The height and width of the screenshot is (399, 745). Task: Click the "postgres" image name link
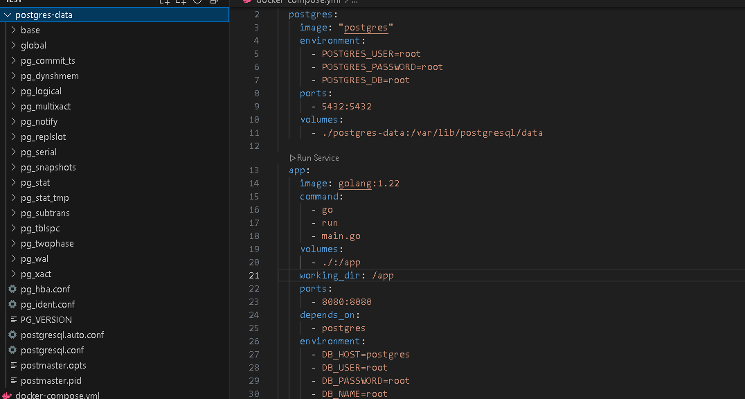click(x=366, y=28)
